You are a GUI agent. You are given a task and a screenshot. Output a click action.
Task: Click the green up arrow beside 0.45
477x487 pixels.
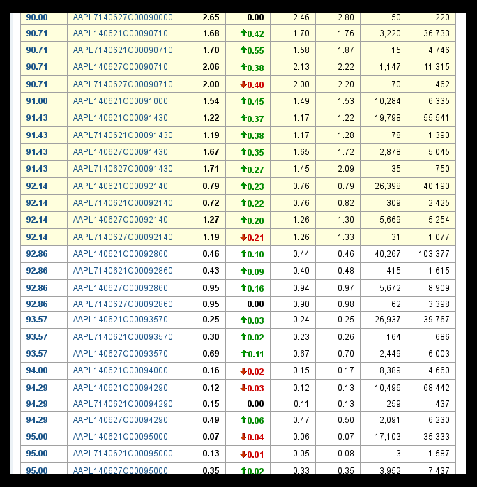tap(243, 100)
